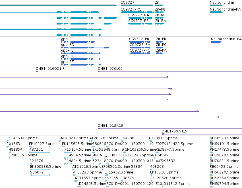Open feature 52384
Screen dimensions: 242x188
pos(136,167)
